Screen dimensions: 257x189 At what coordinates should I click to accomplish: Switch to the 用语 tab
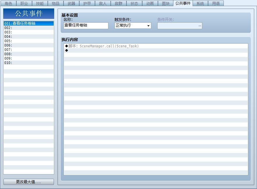coord(216,3)
